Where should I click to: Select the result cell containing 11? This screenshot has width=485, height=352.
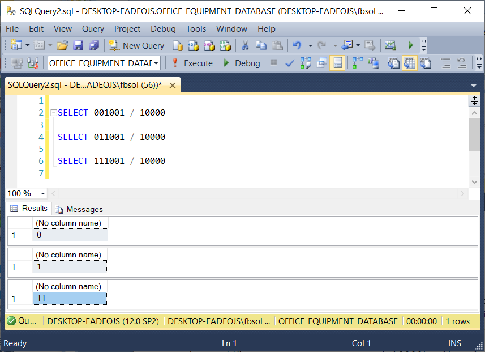pos(70,298)
